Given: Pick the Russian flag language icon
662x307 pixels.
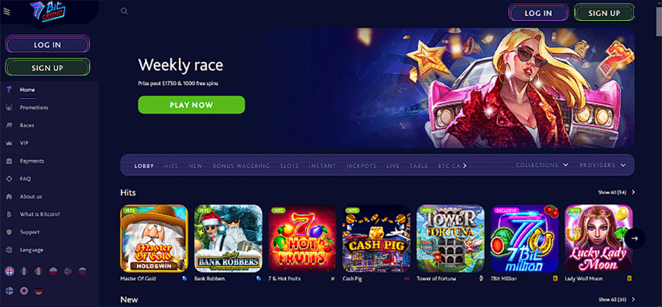Looking at the screenshot, I should point(82,271).
